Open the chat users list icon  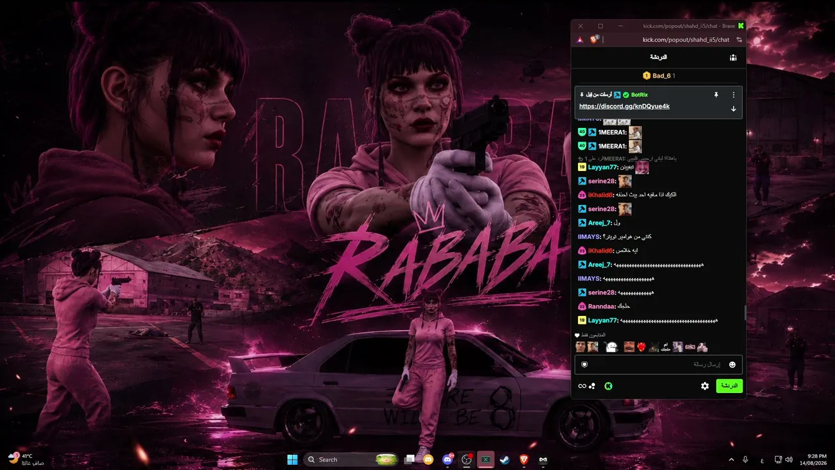733,57
